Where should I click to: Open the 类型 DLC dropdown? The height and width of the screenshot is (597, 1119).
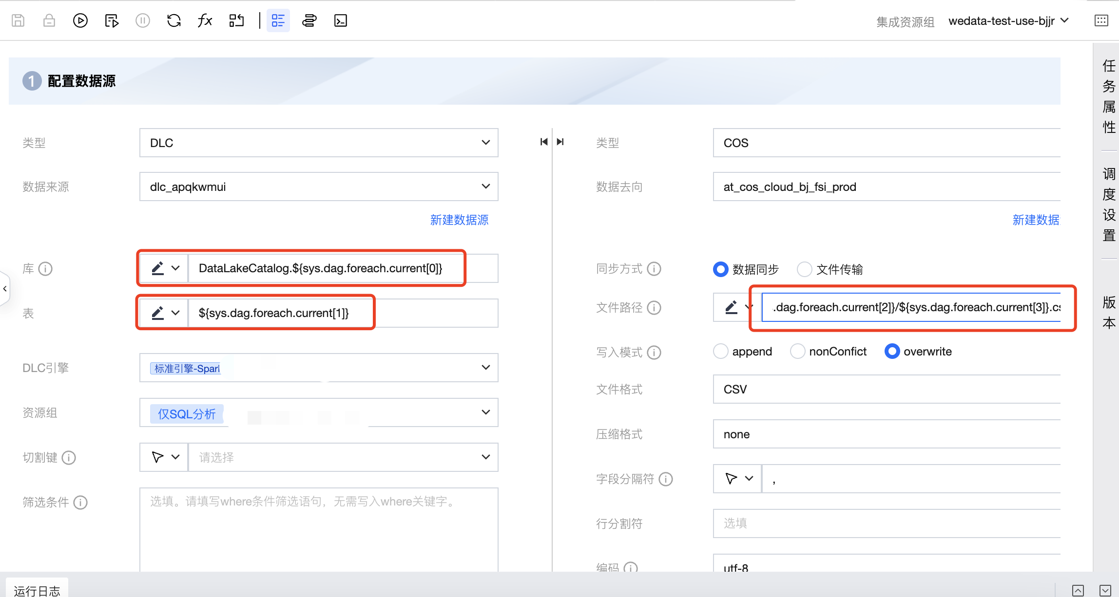[x=318, y=143]
